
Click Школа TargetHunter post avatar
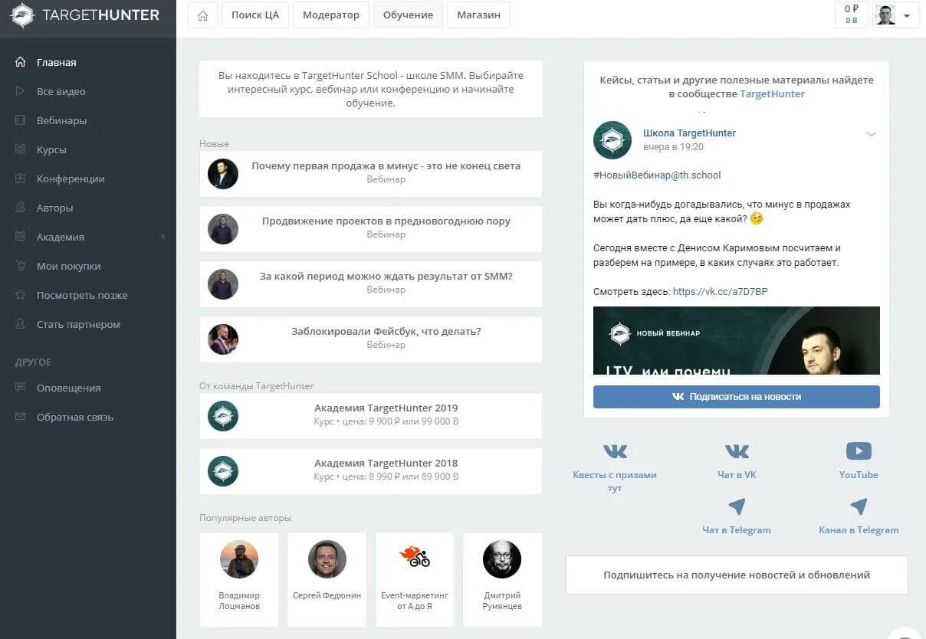[612, 140]
